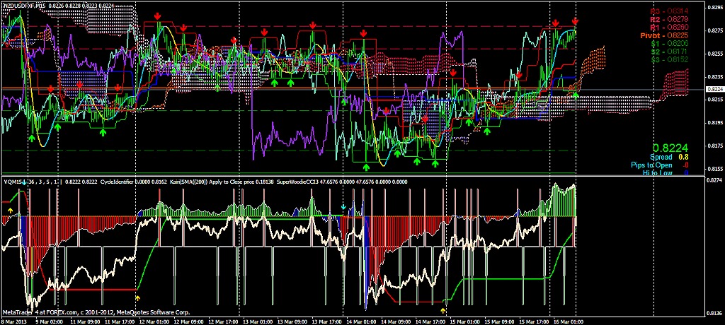Click the NZDUSDFXF,M15 chart title
Screen dimensions: 725x325
pos(29,6)
